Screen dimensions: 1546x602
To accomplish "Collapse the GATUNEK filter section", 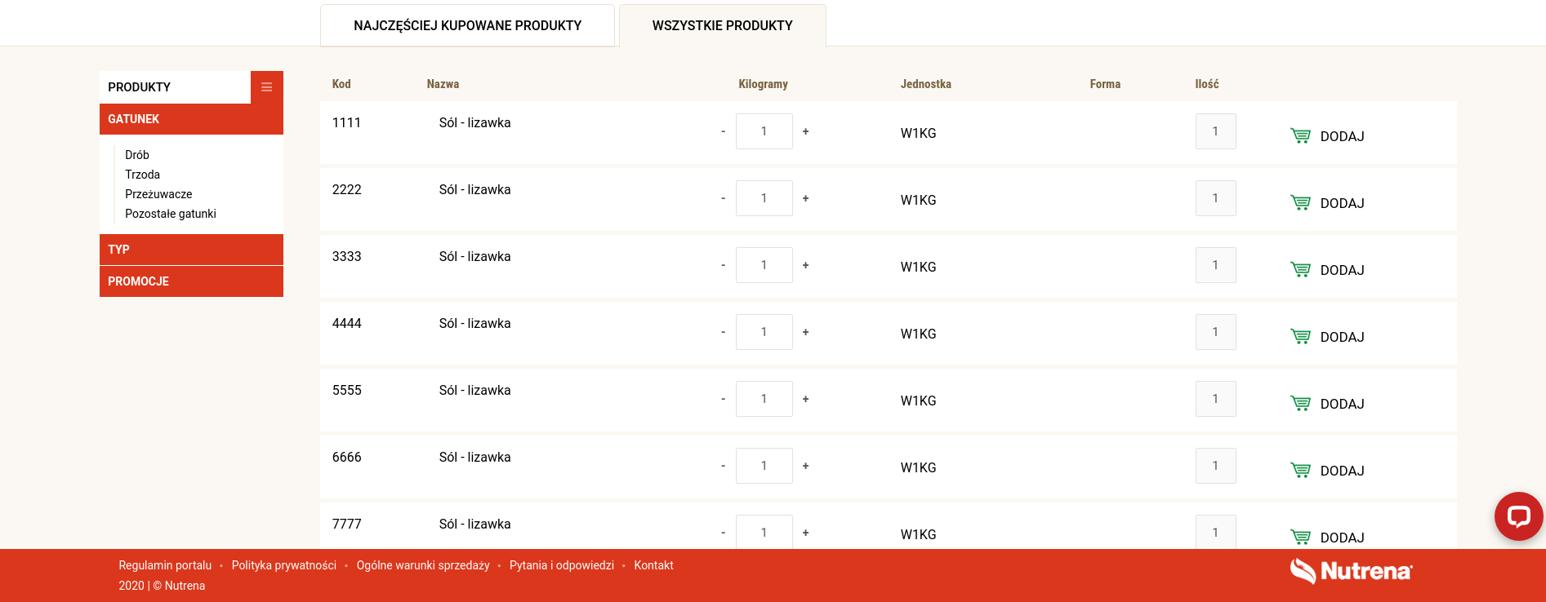I will point(191,119).
